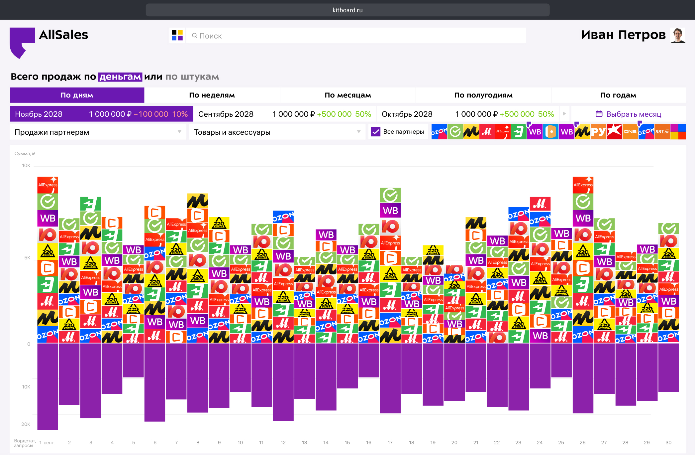
Task: Switch sales view to по штукам
Action: coord(192,77)
